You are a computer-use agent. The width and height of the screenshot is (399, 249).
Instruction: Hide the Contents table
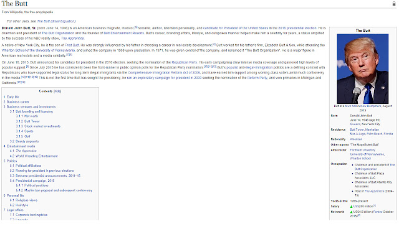coord(57,91)
